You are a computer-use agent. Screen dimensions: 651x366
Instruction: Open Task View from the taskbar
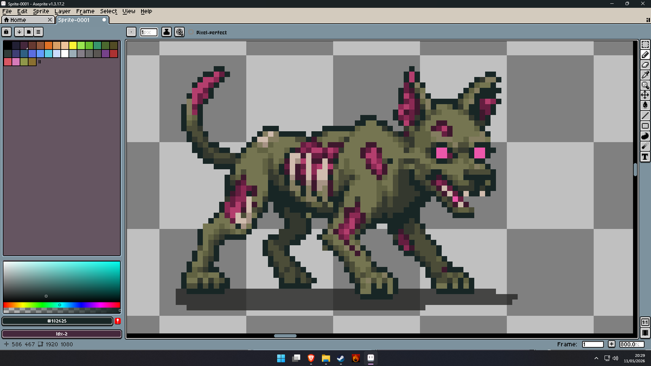[x=296, y=358]
